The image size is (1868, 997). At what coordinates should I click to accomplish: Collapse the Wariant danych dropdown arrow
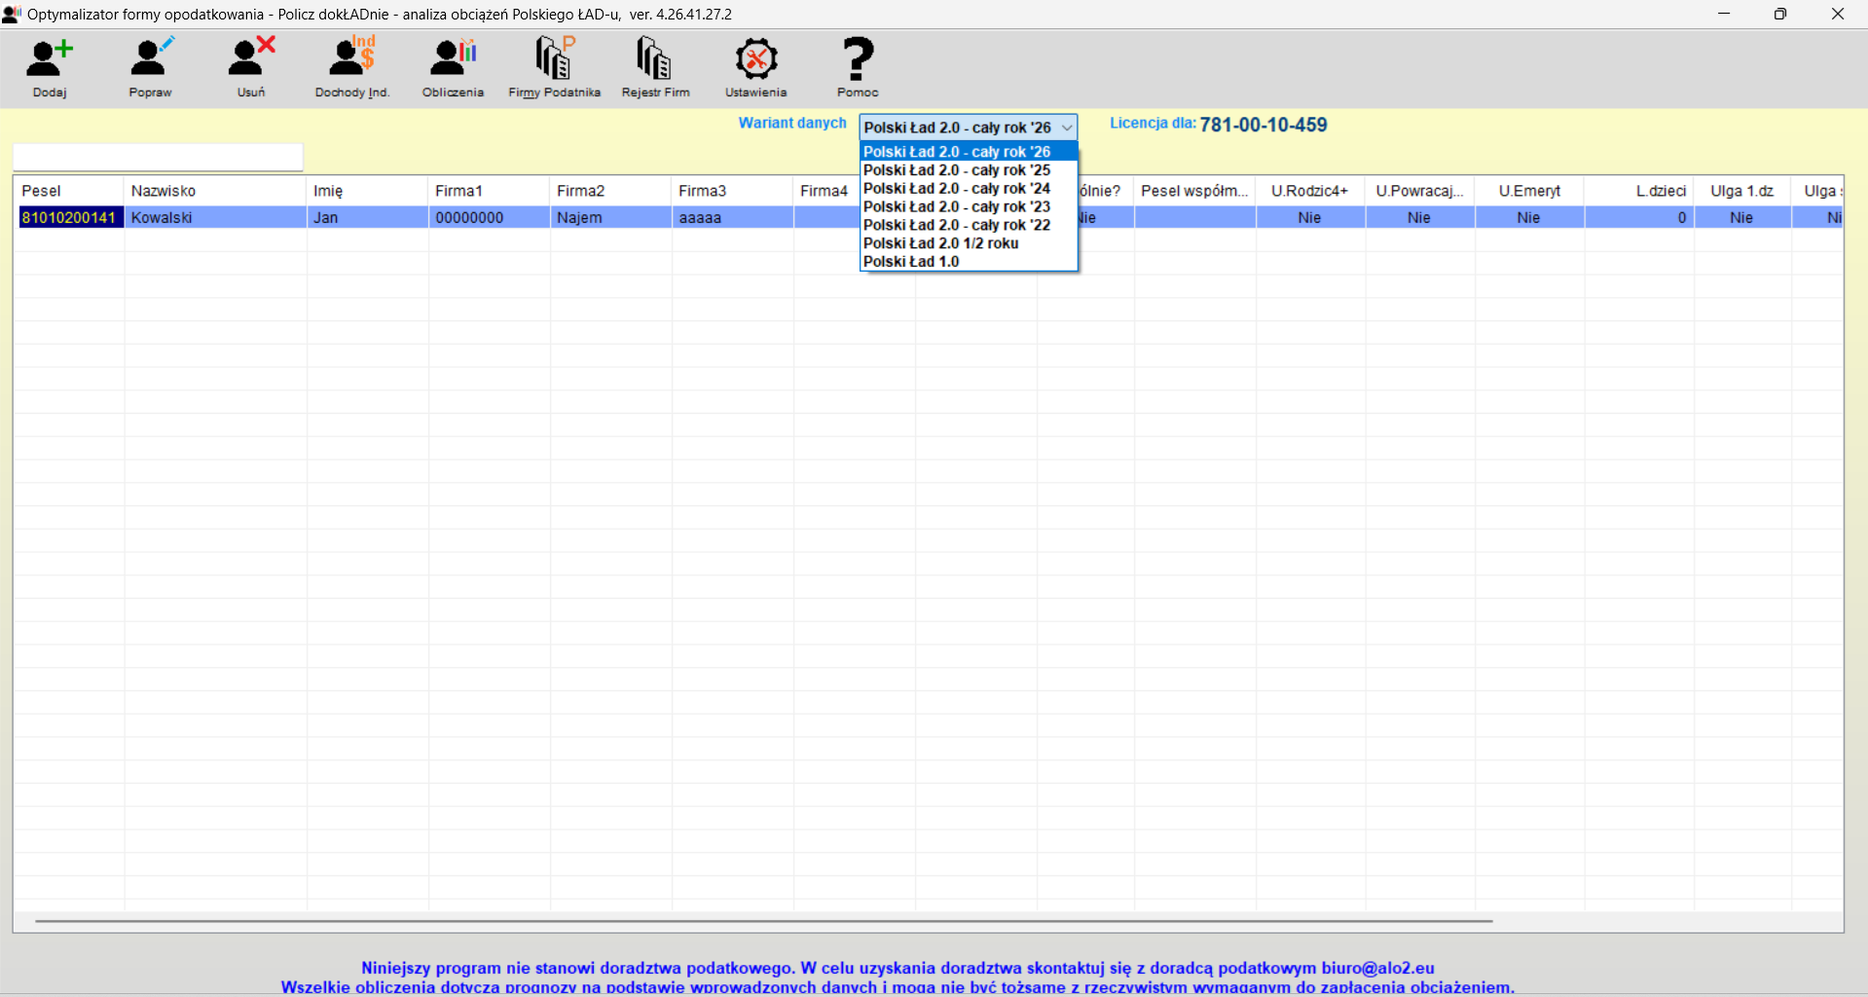point(1067,128)
